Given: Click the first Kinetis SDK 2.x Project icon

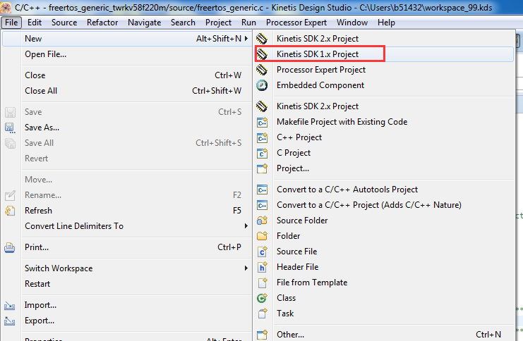Looking at the screenshot, I should (x=262, y=39).
